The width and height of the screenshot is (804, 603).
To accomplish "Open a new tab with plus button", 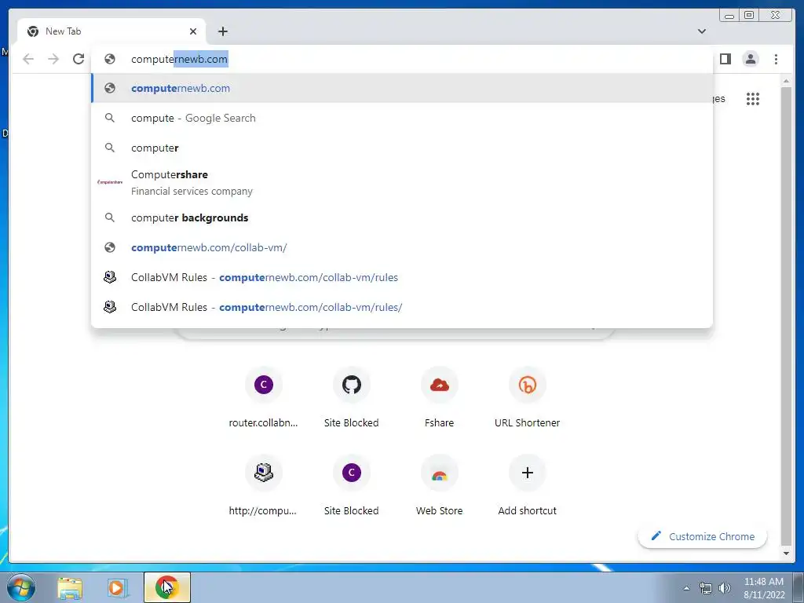I will point(222,31).
